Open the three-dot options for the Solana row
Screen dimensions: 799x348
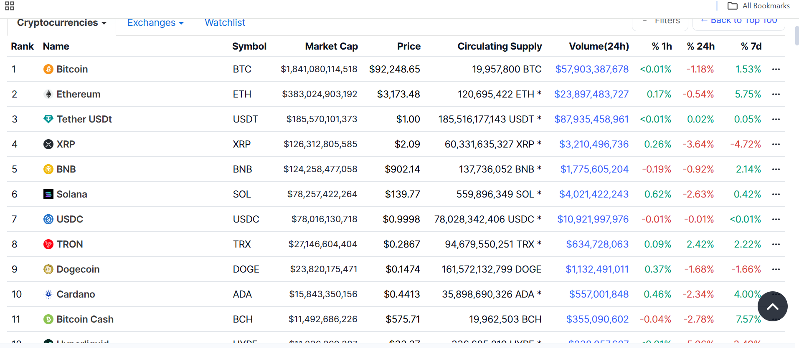(776, 194)
